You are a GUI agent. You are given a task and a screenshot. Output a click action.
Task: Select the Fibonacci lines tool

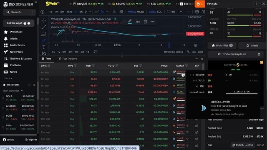pyautogui.click(x=44, y=34)
